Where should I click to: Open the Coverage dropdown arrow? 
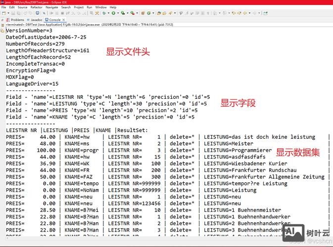128,13
